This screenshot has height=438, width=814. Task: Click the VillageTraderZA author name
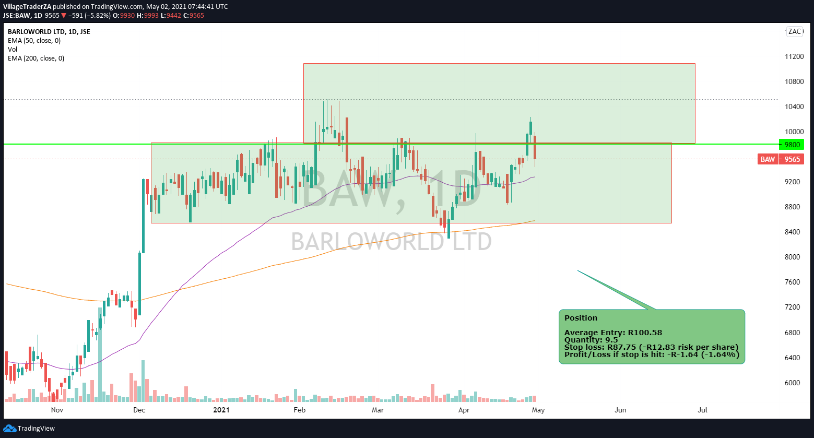click(x=27, y=7)
